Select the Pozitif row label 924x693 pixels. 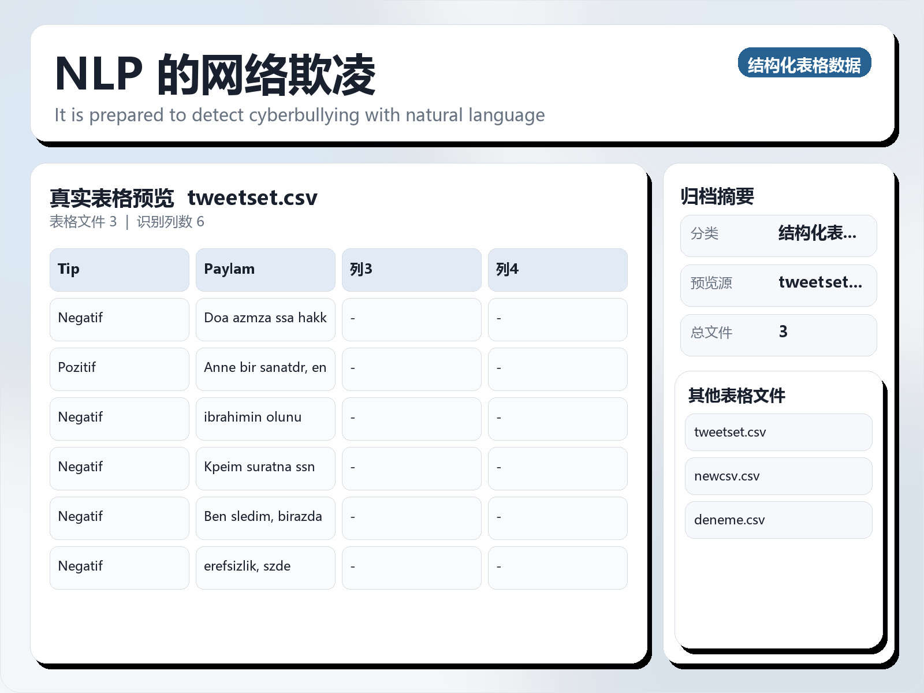pos(119,369)
